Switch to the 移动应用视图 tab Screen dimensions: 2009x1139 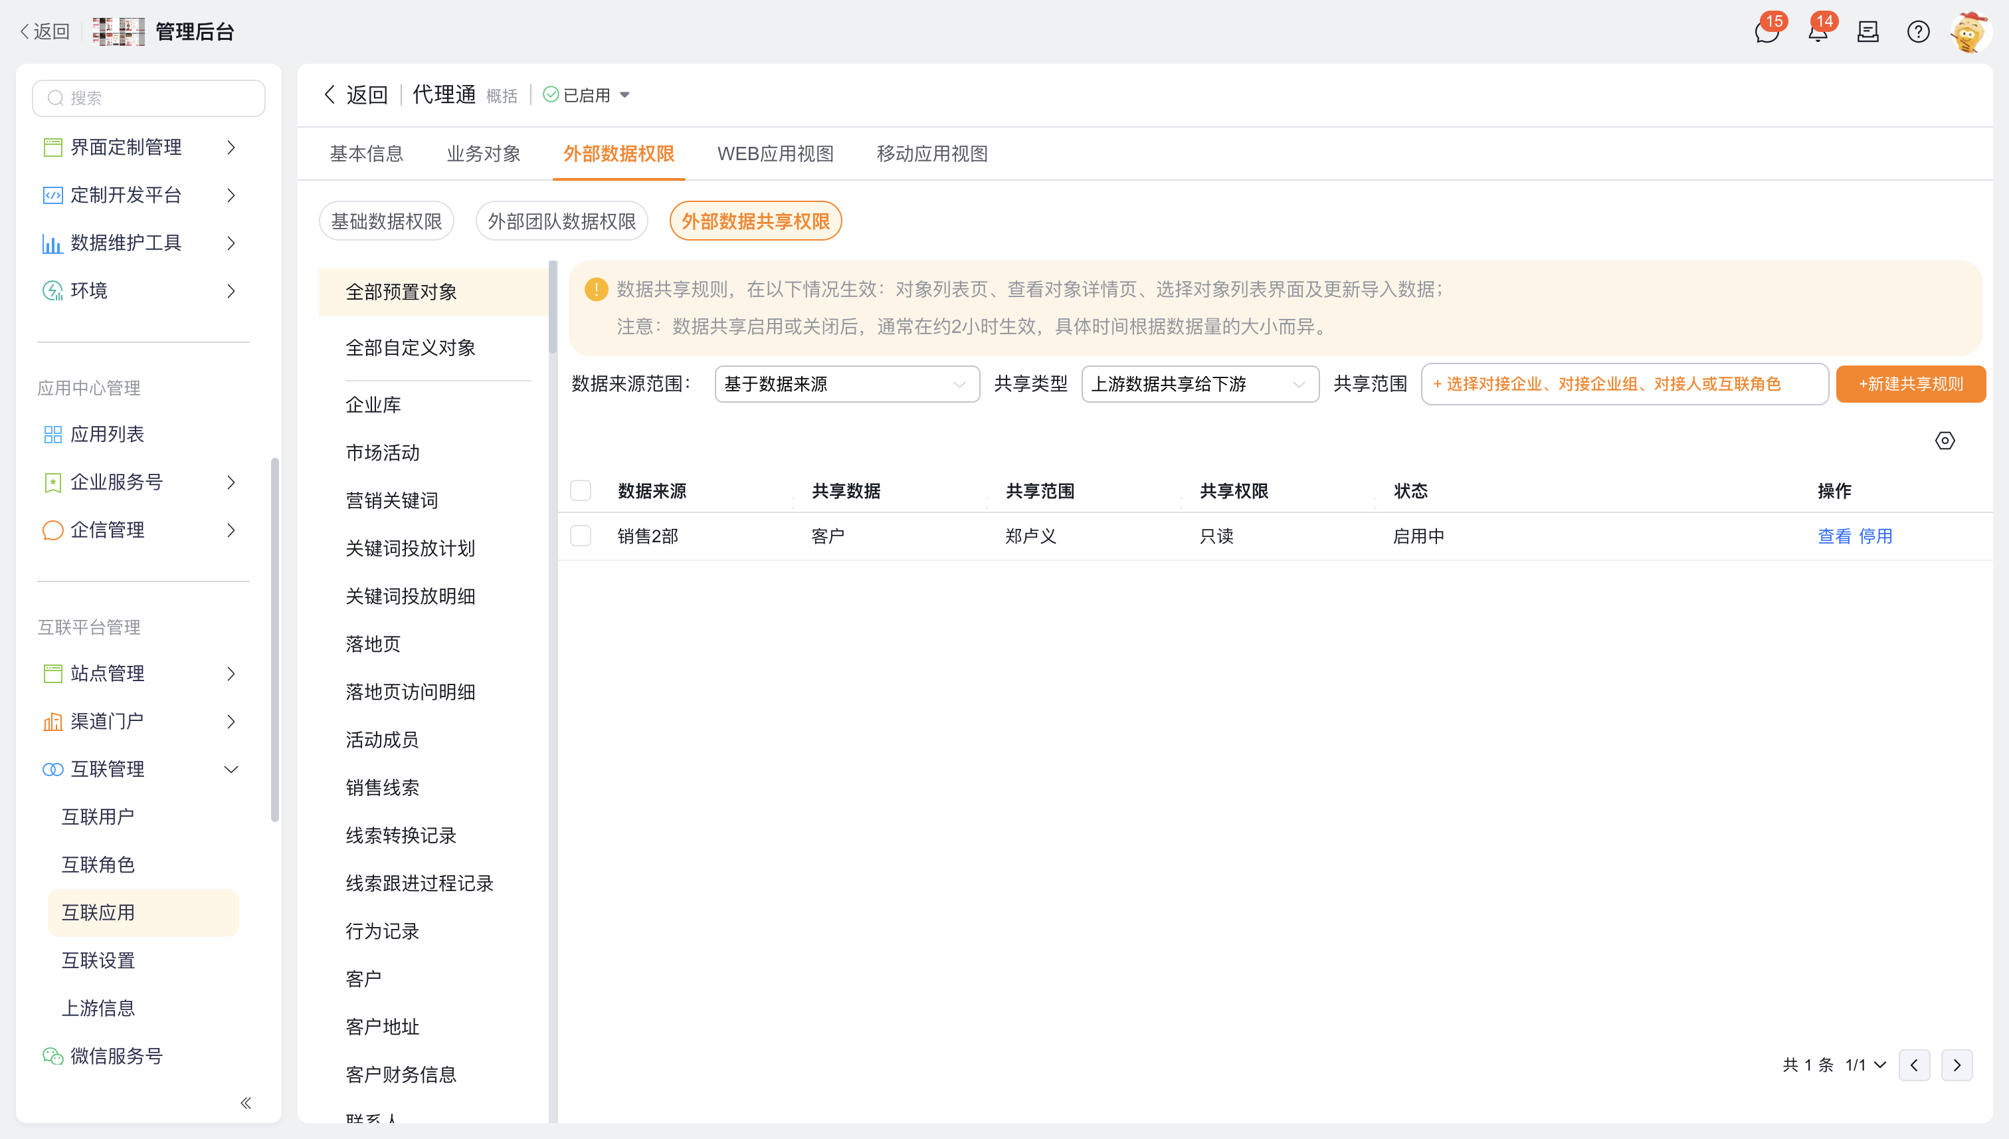click(x=931, y=154)
